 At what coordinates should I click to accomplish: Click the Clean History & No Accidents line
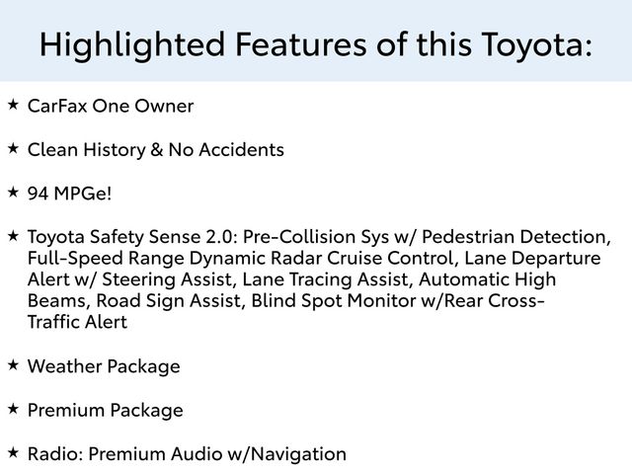pos(156,149)
